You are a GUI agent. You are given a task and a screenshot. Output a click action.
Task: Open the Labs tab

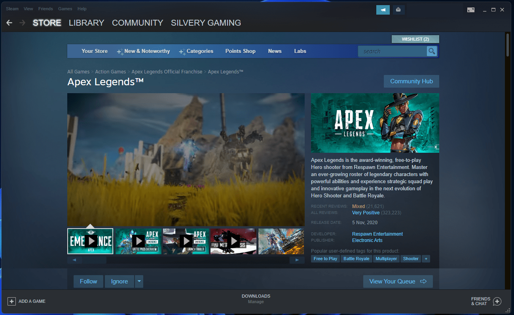(x=300, y=51)
